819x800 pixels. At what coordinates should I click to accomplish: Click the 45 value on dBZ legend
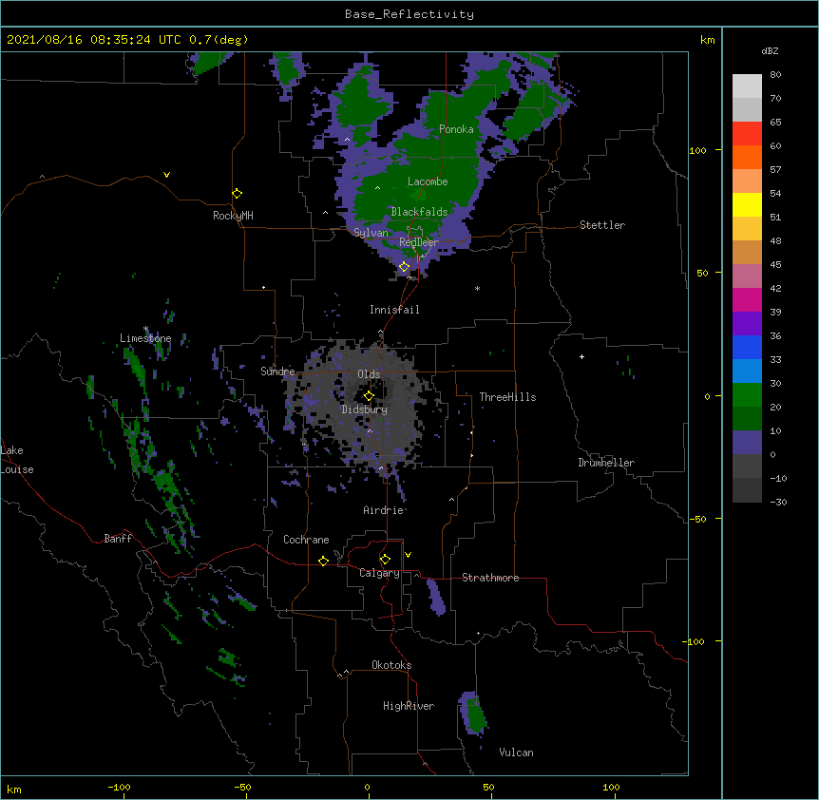(x=775, y=265)
